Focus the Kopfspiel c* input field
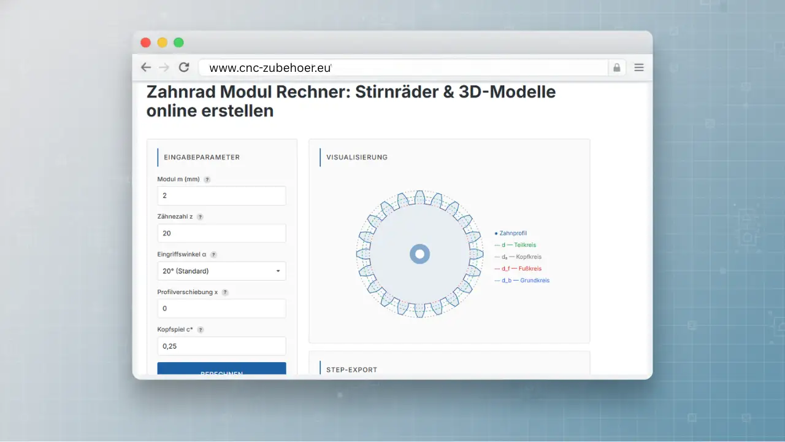785x442 pixels. point(221,346)
